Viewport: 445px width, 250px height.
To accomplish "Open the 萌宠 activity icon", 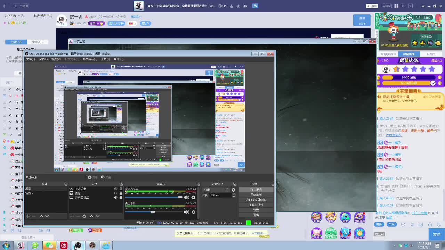I will coord(345,217).
